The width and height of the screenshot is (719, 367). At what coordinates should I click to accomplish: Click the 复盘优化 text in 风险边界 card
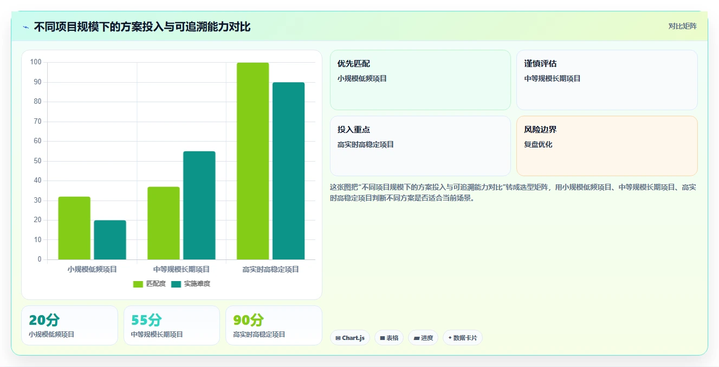538,144
